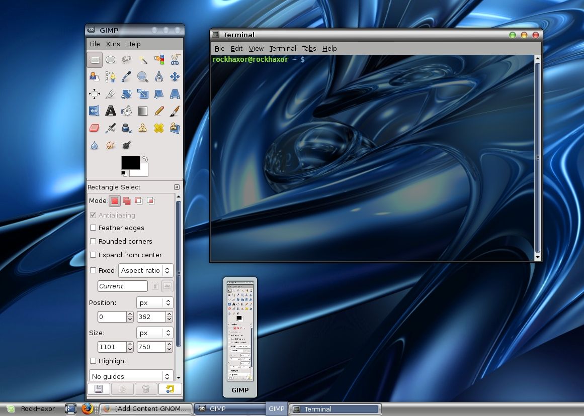Pick the Pencil tool
This screenshot has width=584, height=416.
coord(159,111)
